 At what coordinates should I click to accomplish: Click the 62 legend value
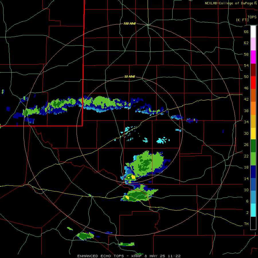click(246, 43)
